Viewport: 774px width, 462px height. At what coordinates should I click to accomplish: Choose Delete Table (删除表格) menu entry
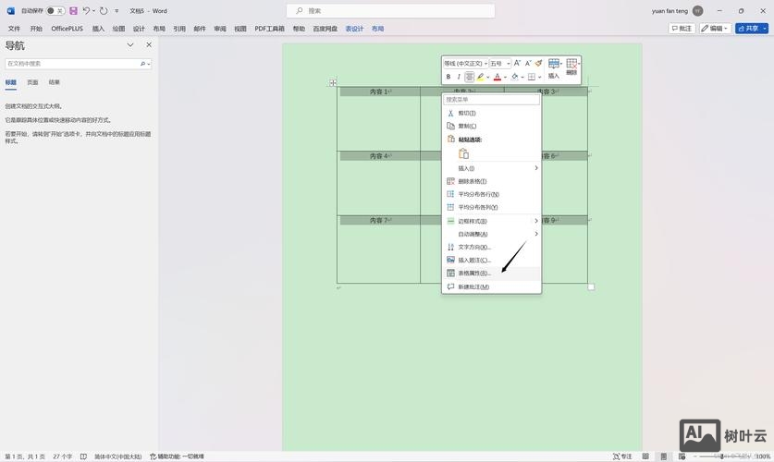473,181
